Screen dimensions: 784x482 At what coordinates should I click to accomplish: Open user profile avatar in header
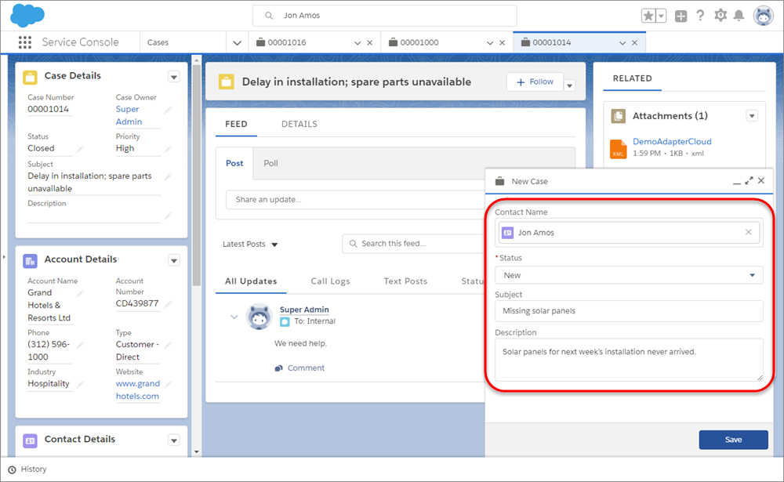click(763, 16)
